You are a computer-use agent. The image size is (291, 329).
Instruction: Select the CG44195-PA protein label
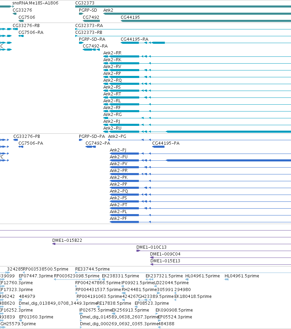(x=166, y=143)
